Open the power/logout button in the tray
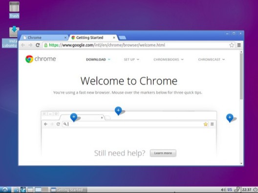Viewport: 258px width, 193px height. pyautogui.click(x=255, y=190)
